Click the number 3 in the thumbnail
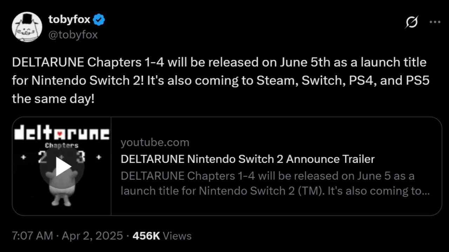 [81, 157]
